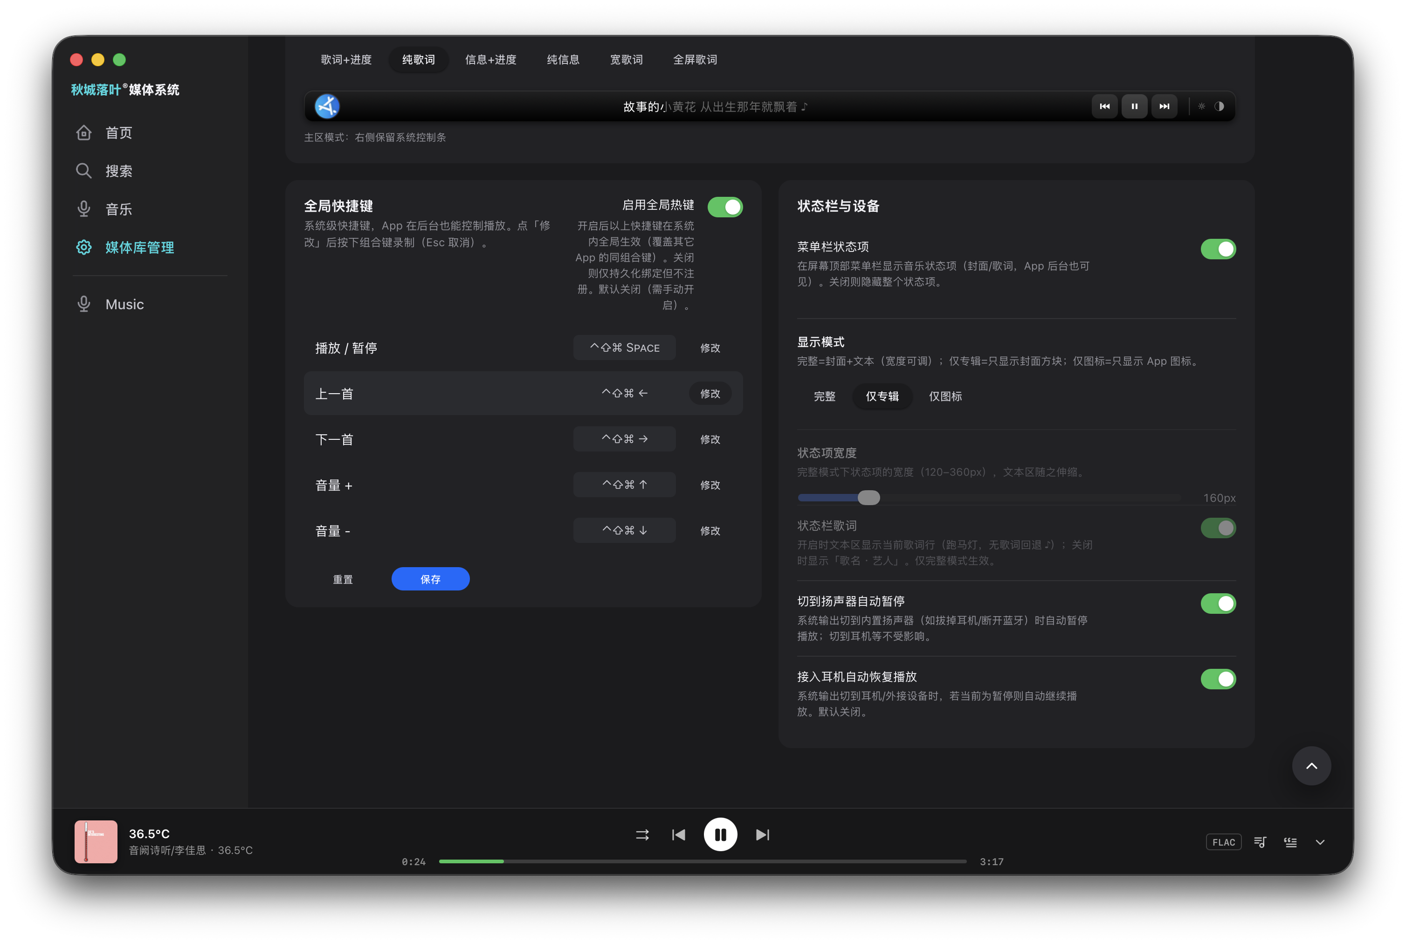
Task: Skip to previous song in bottom player
Action: point(678,834)
